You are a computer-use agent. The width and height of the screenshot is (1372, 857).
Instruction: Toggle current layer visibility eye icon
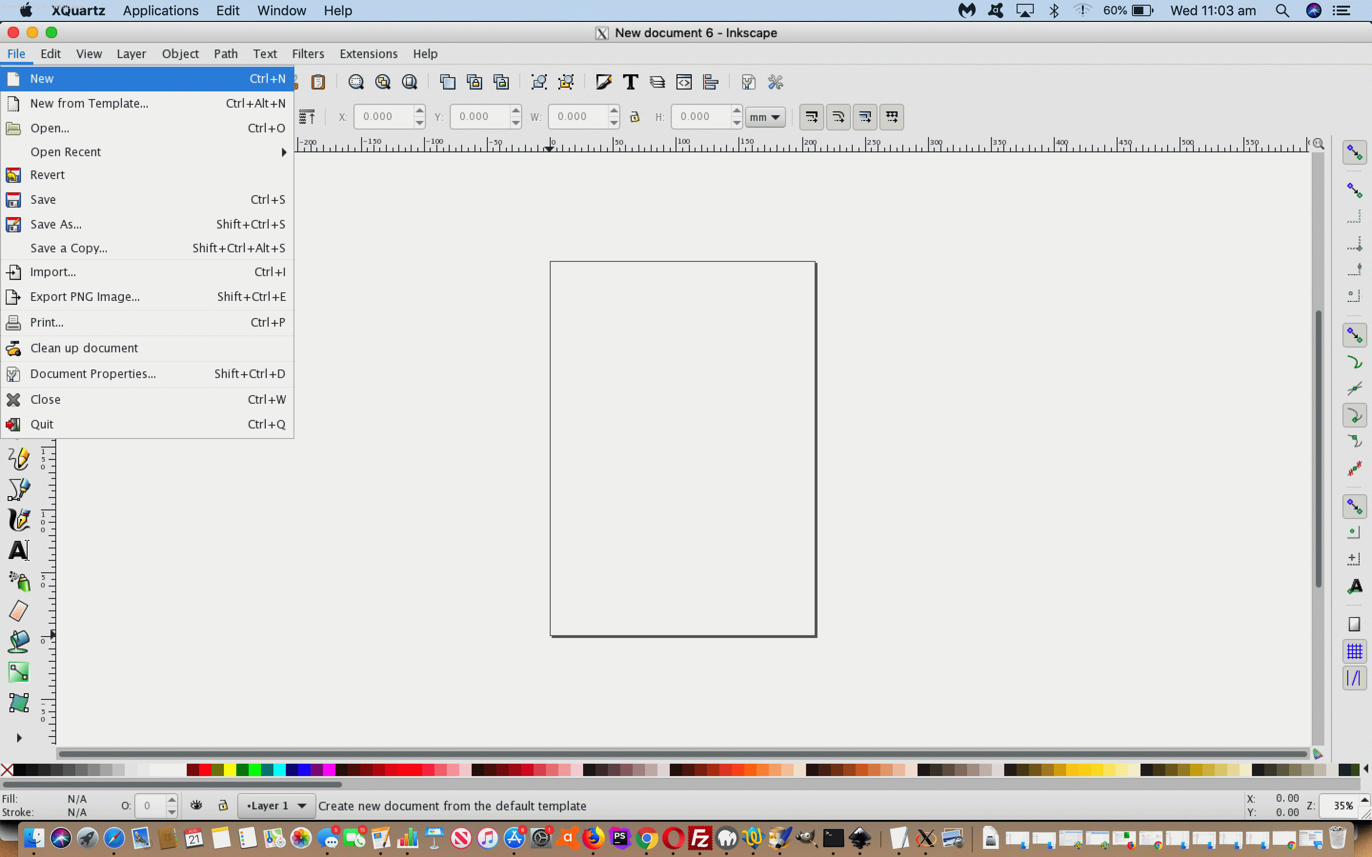pos(196,806)
